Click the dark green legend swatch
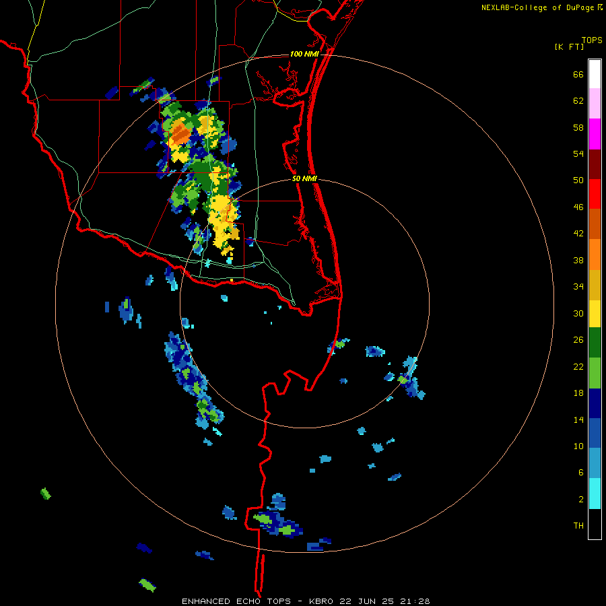606x606 pixels. click(595, 343)
